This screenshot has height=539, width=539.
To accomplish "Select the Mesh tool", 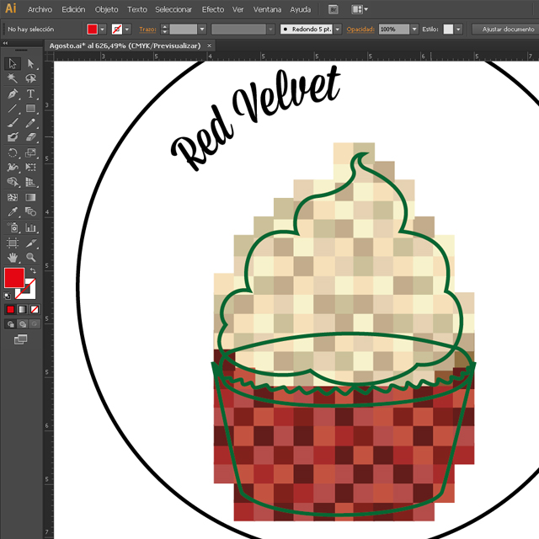I will [x=13, y=197].
